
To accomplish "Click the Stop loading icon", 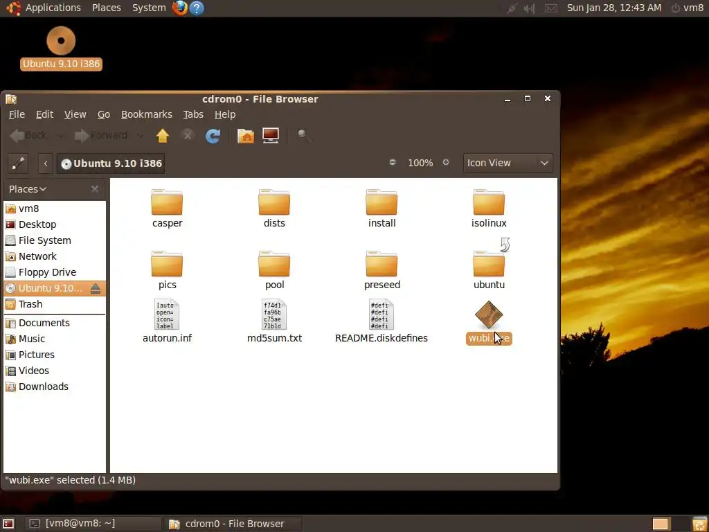I will click(x=187, y=135).
